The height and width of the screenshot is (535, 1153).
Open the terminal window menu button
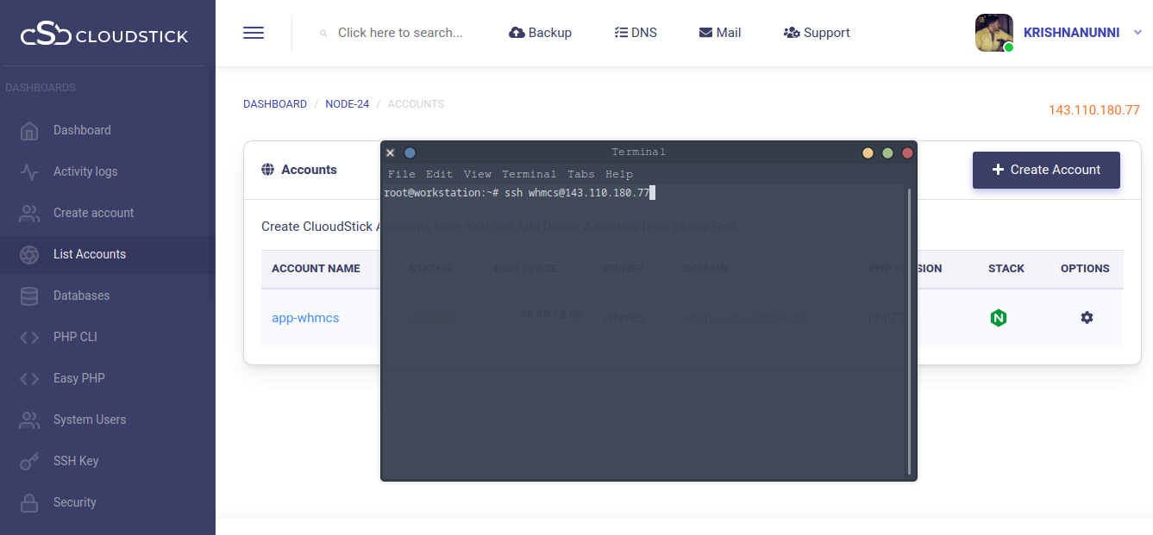(410, 152)
